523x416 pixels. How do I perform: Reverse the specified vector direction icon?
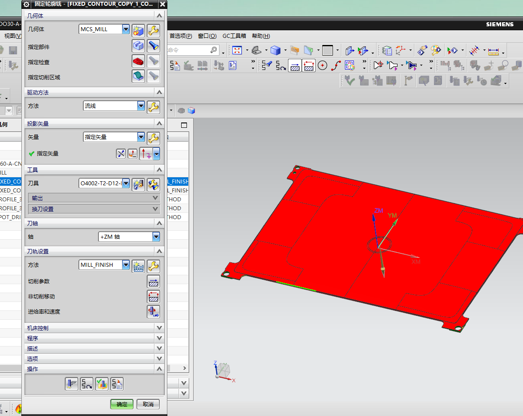pyautogui.click(x=121, y=154)
